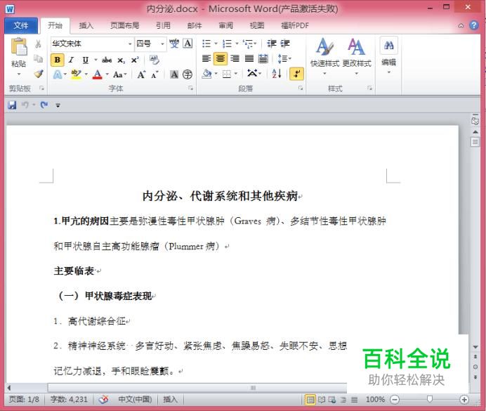Open font color dropdown arrow
Viewport: 486px width, 411px height.
[107, 74]
